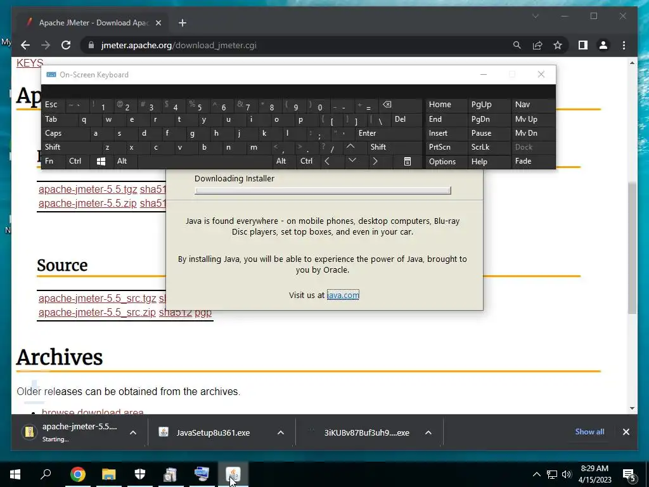
Task: Toggle the right Shift key on keyboard
Action: [394, 147]
